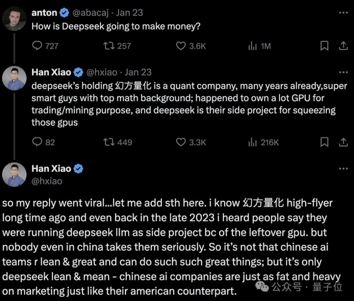Open more options on the viral follow-up post
Screen dimensions: 354x301
tap(344, 168)
